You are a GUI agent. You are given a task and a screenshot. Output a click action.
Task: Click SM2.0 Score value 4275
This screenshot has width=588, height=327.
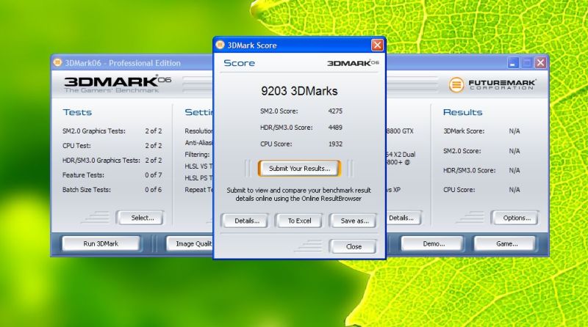[335, 111]
